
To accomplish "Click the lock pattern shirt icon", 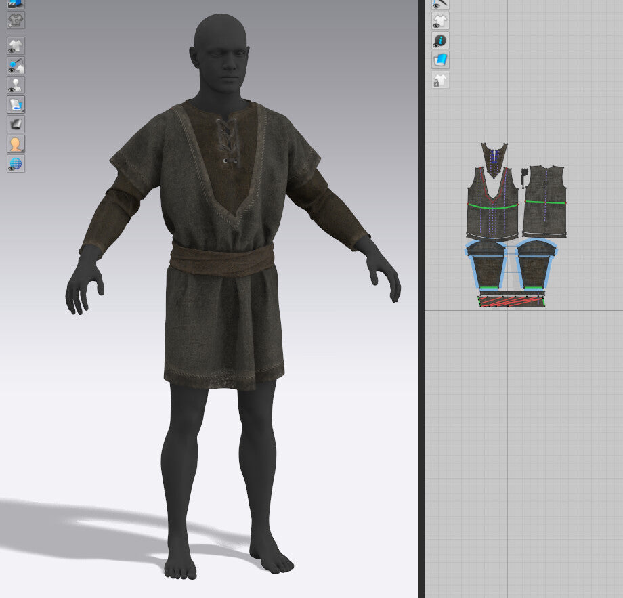I will 440,80.
